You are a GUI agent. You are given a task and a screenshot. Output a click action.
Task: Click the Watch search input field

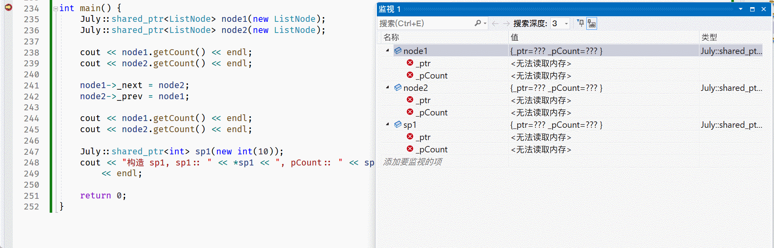pos(424,24)
